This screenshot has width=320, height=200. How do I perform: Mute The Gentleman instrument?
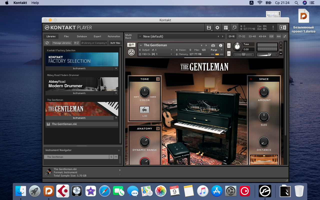[x=229, y=53]
